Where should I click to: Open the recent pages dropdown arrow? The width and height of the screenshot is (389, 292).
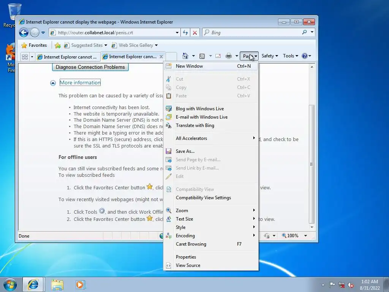click(43, 33)
